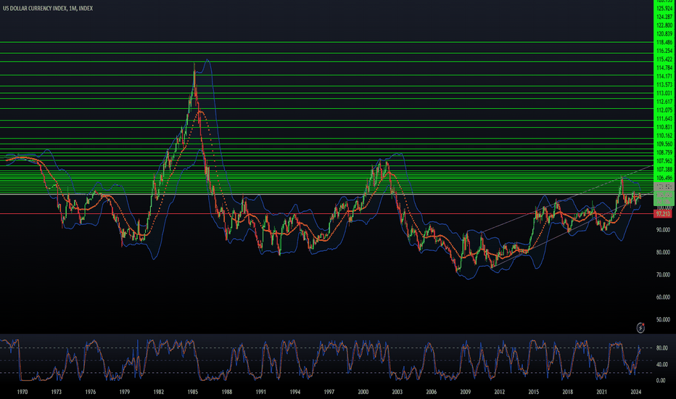
Task: Click the 120.839 price level label
Action: [664, 33]
